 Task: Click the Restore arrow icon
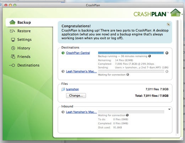(x=12, y=31)
